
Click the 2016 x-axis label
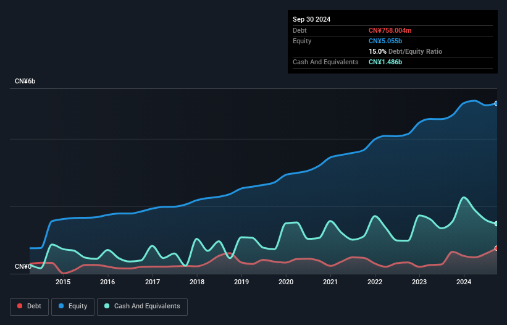click(107, 282)
